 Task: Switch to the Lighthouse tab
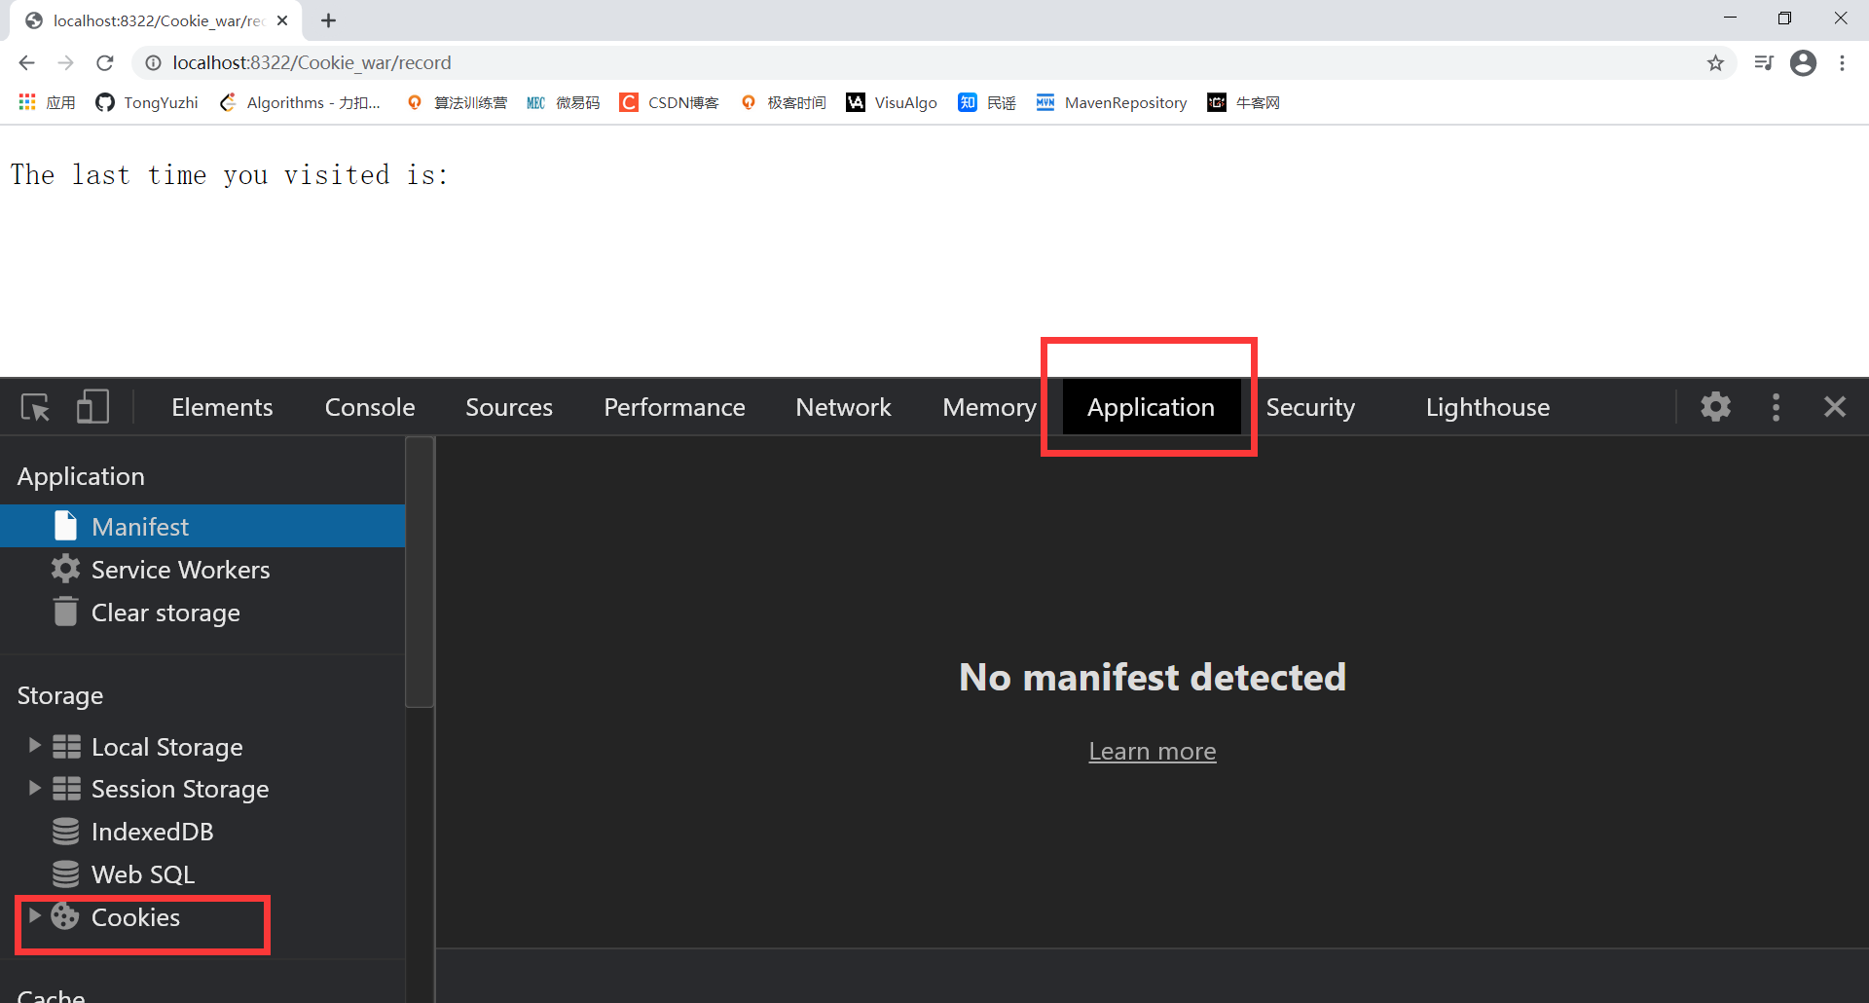click(1487, 407)
